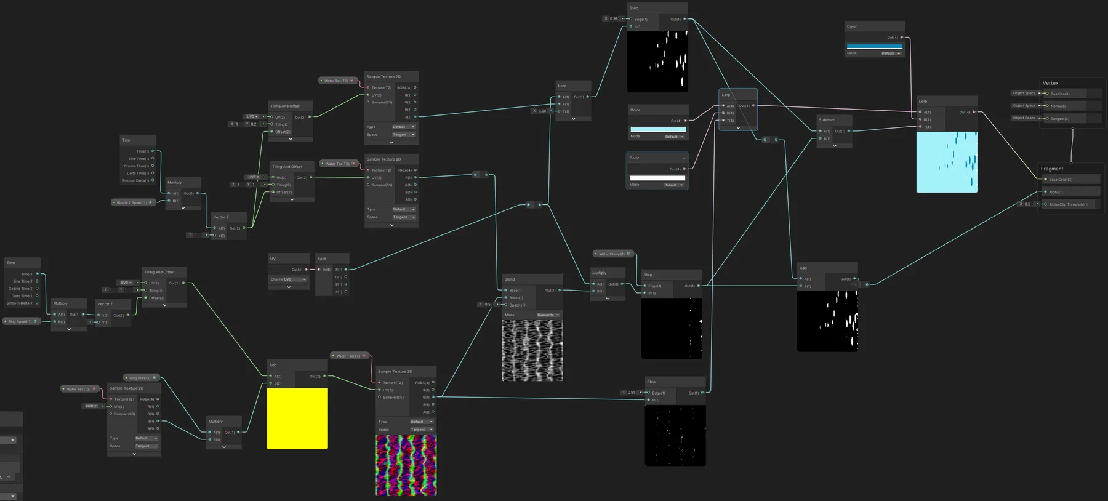
Task: Click the UV node's Out(4) output port
Action: pos(306,270)
